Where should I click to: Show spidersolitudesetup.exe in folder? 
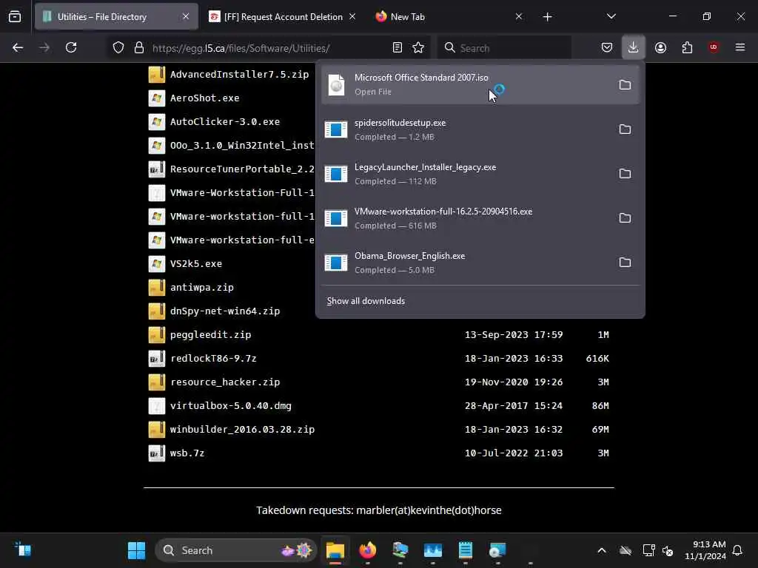click(625, 129)
